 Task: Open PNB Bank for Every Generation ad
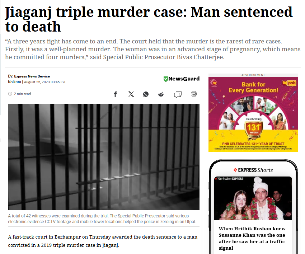pyautogui.click(x=253, y=114)
